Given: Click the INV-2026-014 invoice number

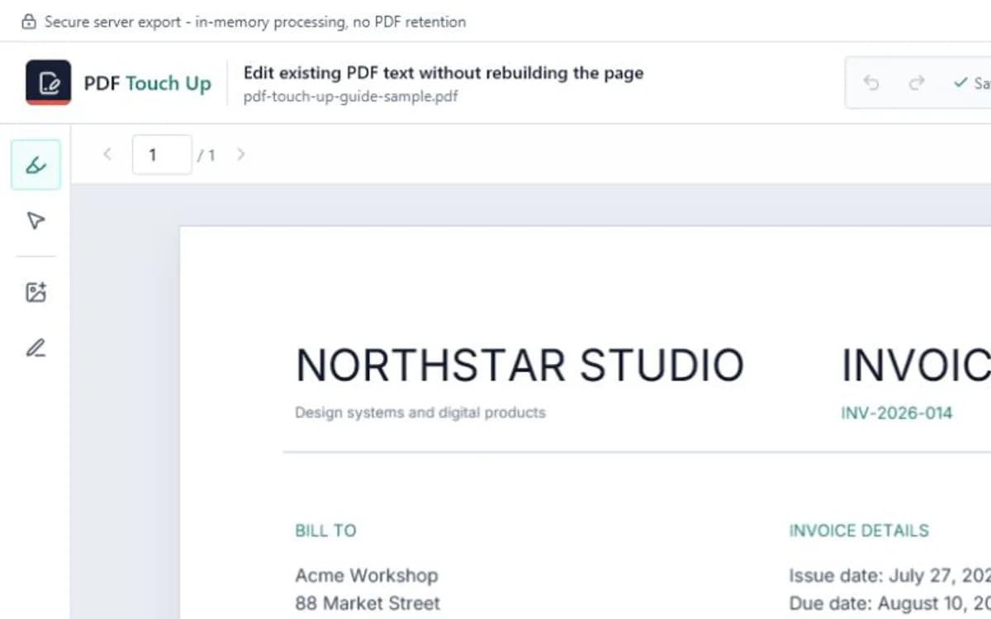Looking at the screenshot, I should coord(896,413).
